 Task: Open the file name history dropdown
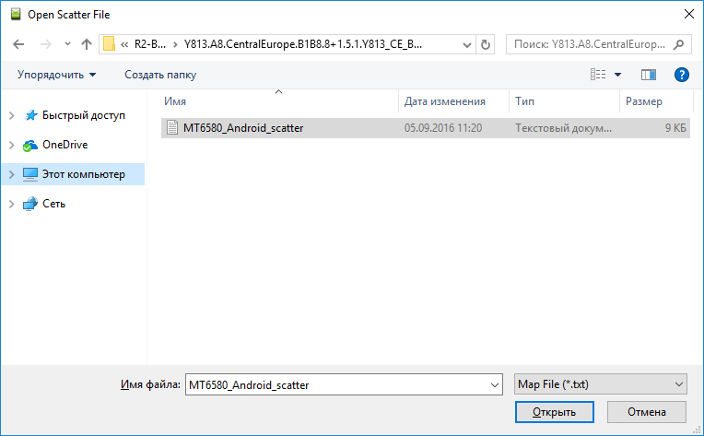point(495,384)
